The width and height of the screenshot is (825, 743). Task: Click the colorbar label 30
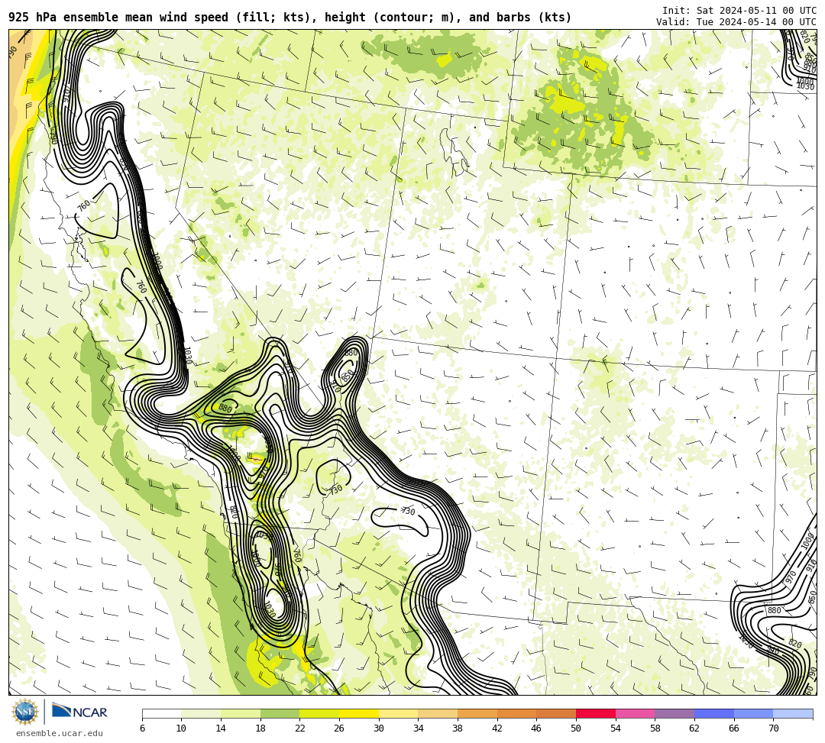pos(378,728)
